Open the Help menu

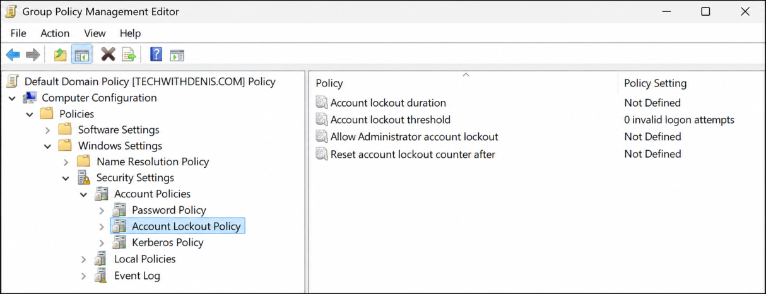click(x=130, y=33)
